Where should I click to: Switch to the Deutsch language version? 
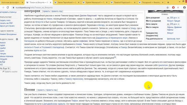tap(3, 43)
